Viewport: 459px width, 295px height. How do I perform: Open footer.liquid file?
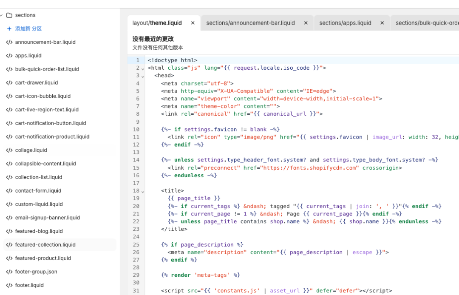click(x=29, y=285)
